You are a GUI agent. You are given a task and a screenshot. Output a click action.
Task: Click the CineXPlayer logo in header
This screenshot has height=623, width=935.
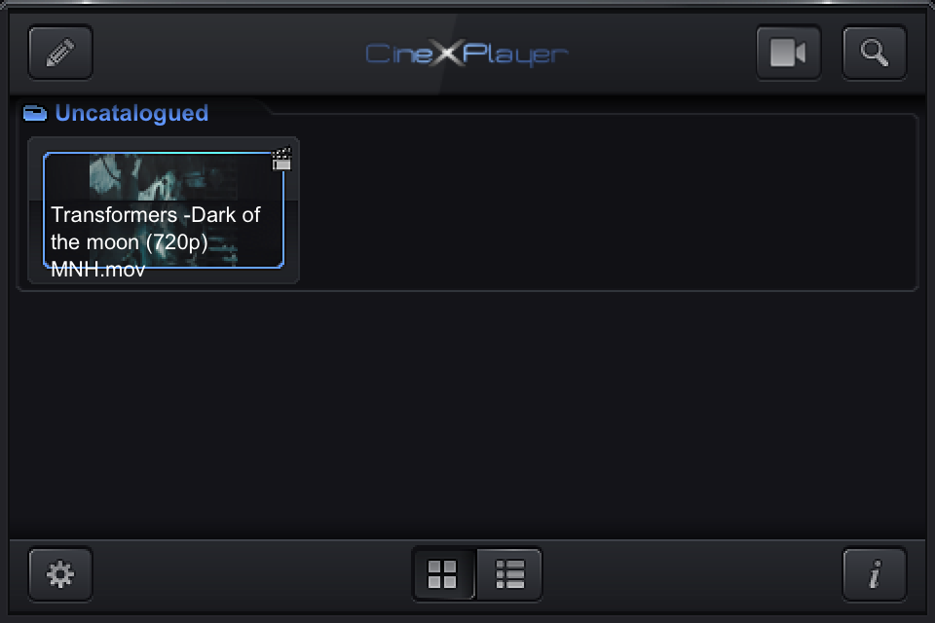pos(467,54)
